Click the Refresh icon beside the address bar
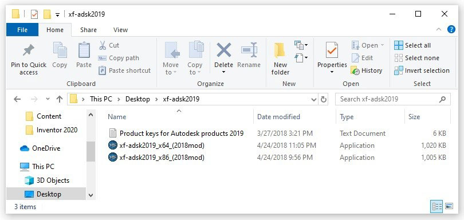 (x=324, y=99)
